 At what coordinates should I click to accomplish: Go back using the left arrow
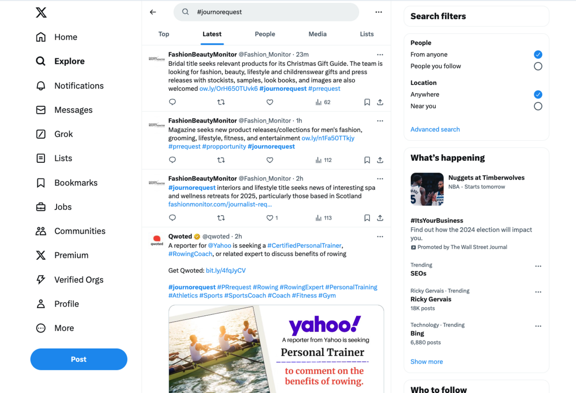tap(153, 12)
